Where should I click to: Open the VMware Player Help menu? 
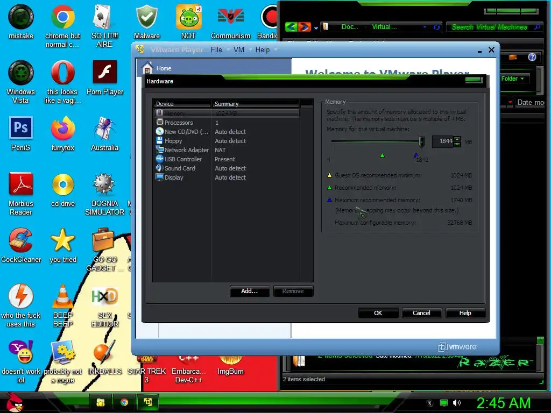tap(263, 50)
